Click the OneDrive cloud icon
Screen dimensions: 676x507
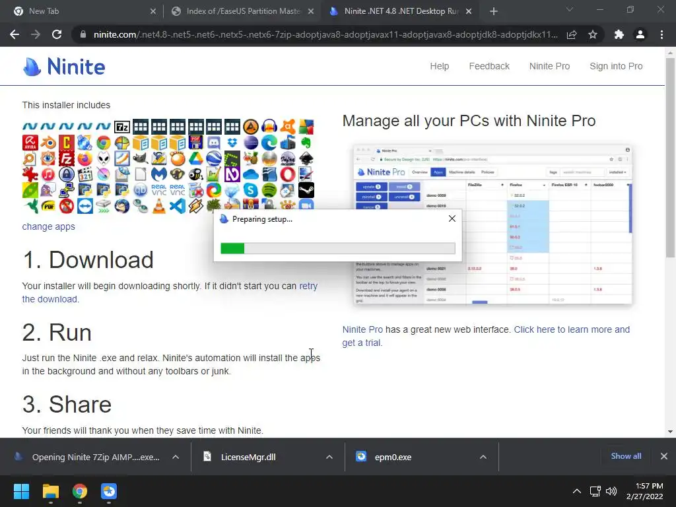pos(251,174)
